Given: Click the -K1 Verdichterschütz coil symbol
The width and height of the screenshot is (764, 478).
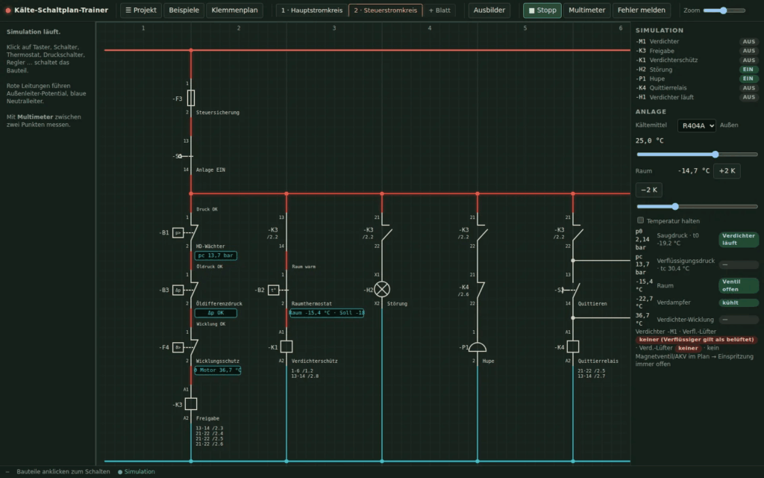Looking at the screenshot, I should coord(286,347).
